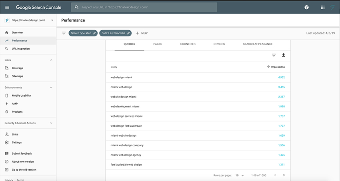Download the query table data
Viewport: 340px width, 181px height.
(284, 55)
